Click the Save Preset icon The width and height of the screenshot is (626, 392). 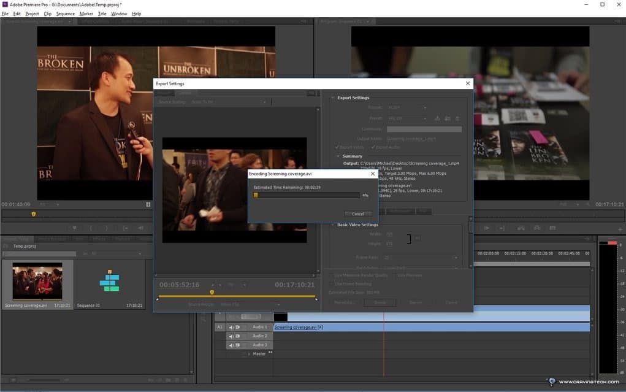(438, 118)
